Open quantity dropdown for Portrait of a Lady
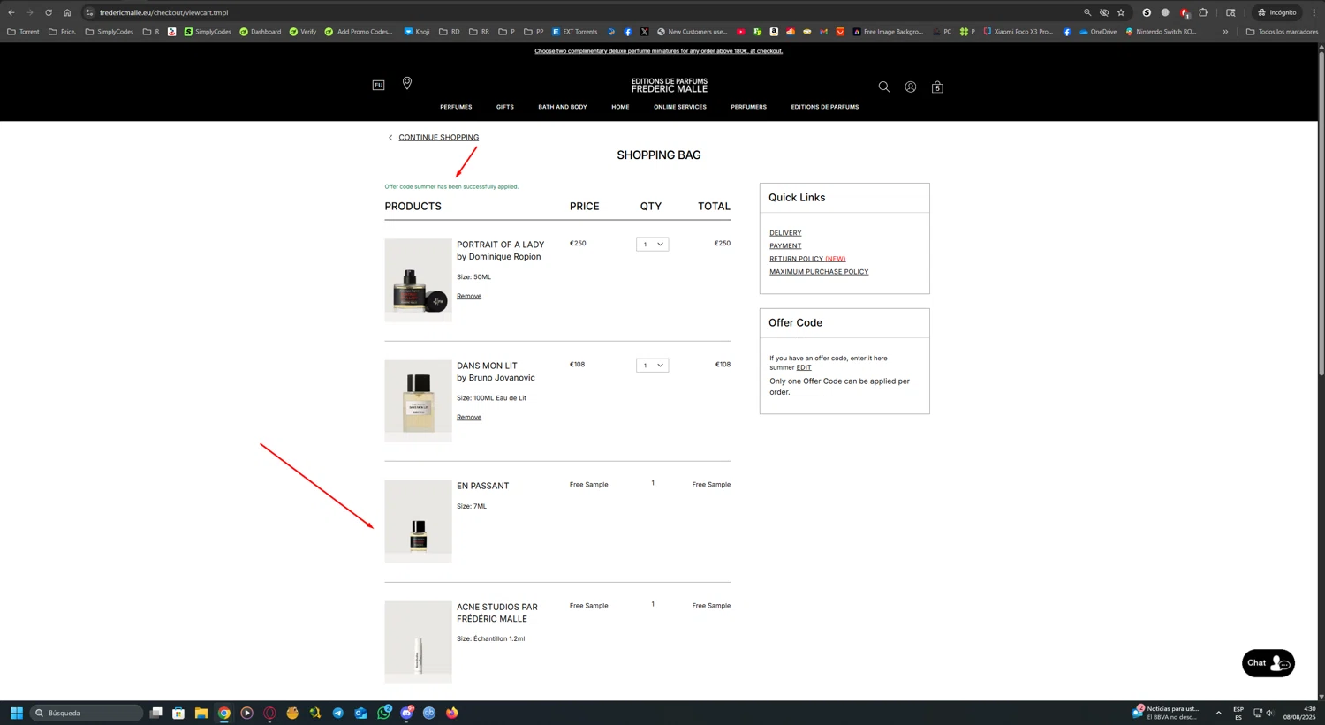Screen dimensions: 1325x725 point(652,245)
